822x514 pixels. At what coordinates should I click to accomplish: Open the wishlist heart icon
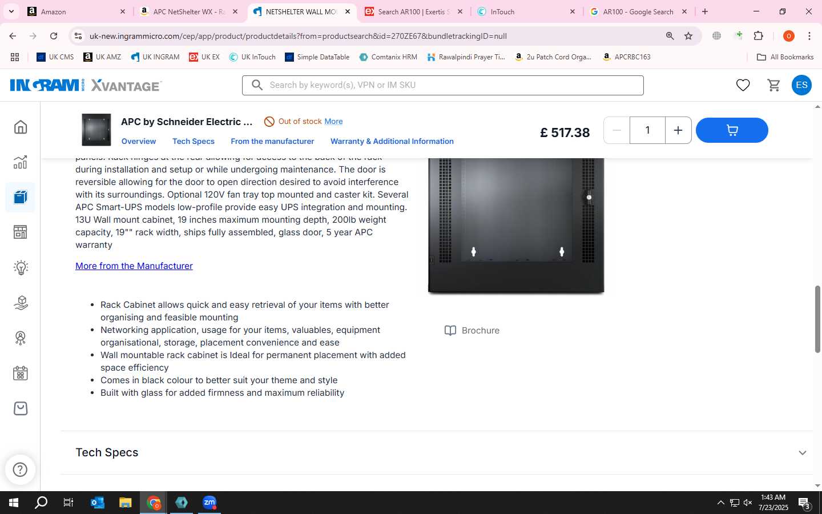click(x=743, y=85)
